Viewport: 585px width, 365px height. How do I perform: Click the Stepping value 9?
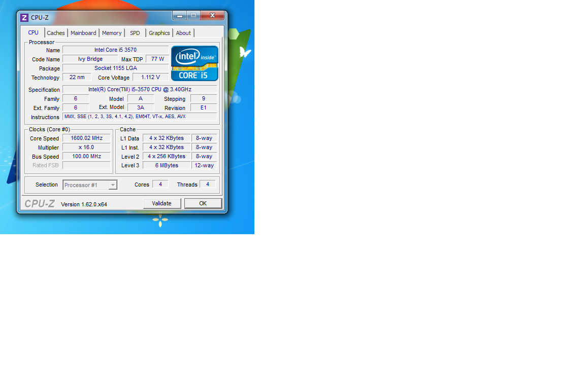(x=204, y=99)
